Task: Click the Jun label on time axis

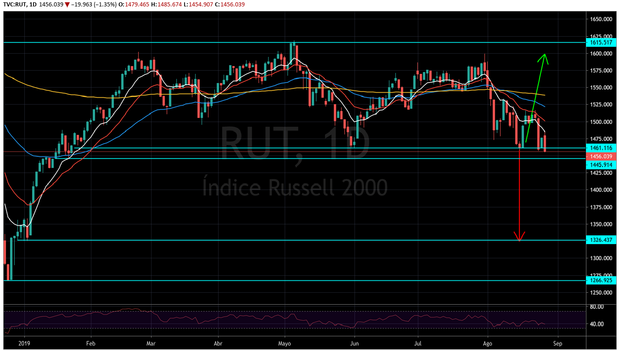Action: coord(355,343)
